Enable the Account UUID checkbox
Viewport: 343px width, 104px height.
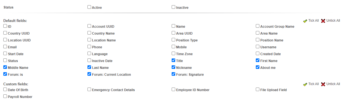(x=89, y=26)
